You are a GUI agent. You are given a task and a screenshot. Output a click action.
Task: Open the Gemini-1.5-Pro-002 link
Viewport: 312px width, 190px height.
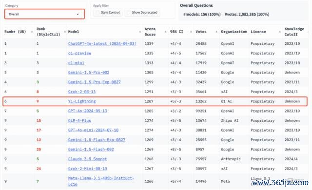[x=89, y=72]
